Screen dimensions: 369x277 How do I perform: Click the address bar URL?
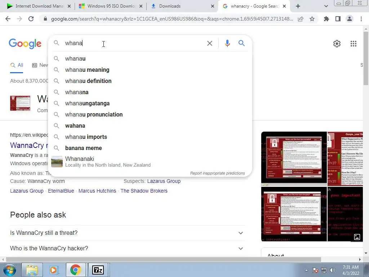(172, 19)
